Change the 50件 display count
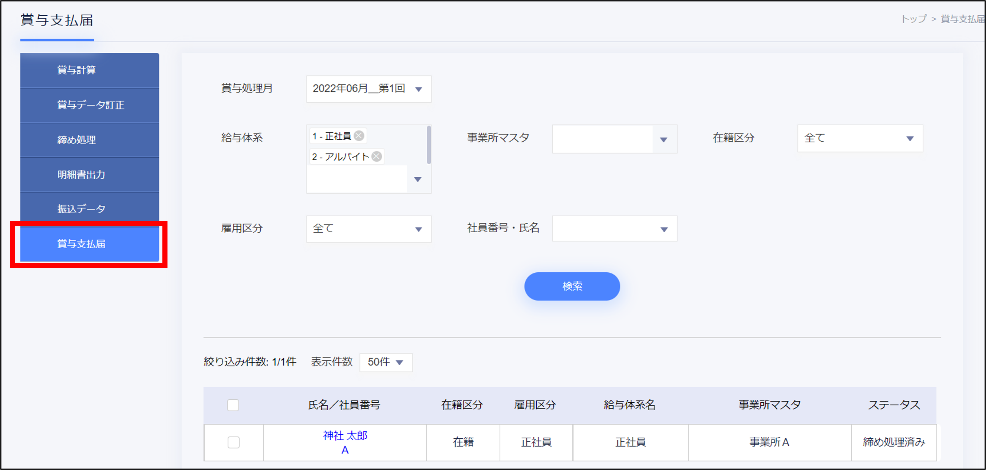Image resolution: width=986 pixels, height=470 pixels. (386, 362)
